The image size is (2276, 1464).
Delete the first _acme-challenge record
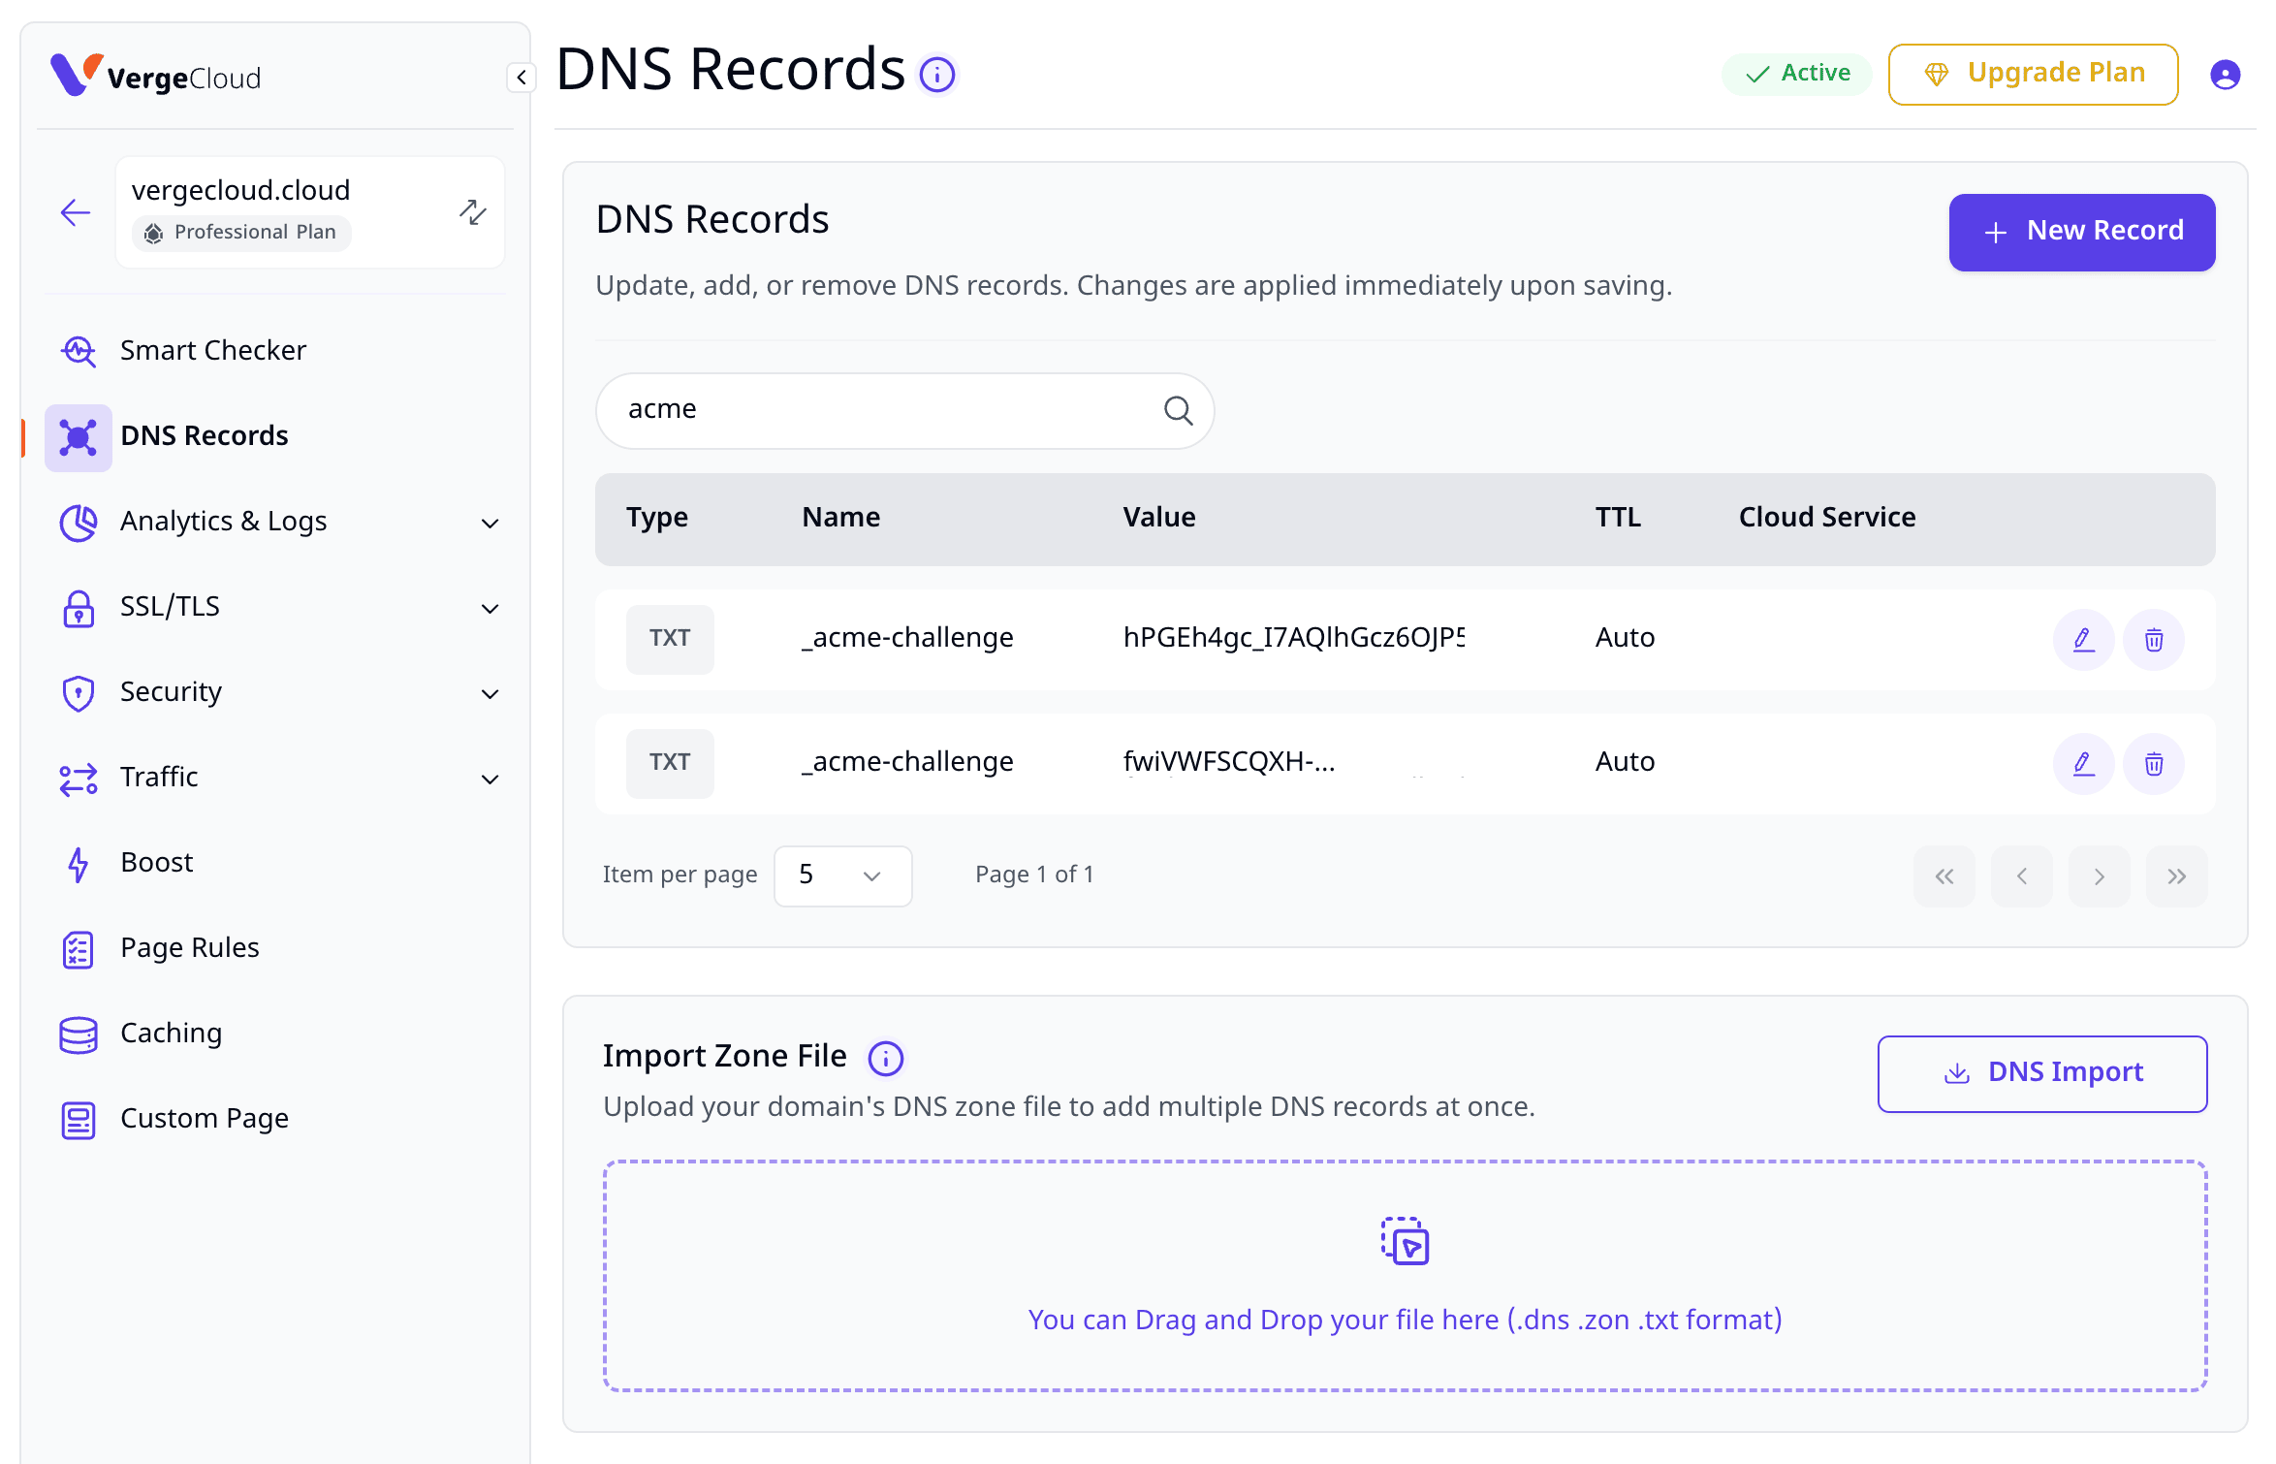[x=2153, y=640]
